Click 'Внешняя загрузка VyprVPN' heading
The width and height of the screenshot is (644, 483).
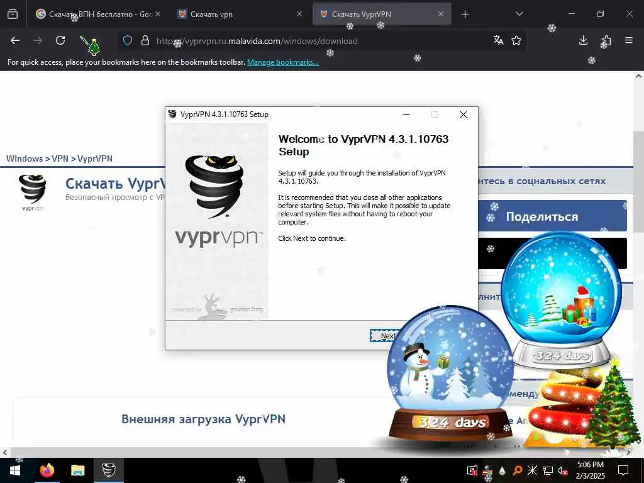[x=203, y=419]
